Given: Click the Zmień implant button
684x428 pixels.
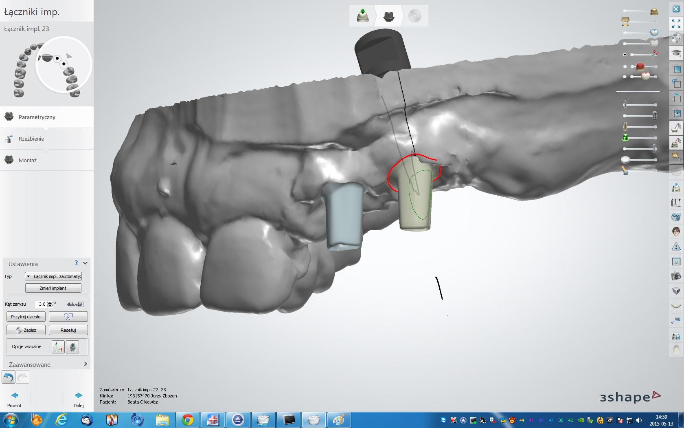Looking at the screenshot, I should click(x=53, y=288).
